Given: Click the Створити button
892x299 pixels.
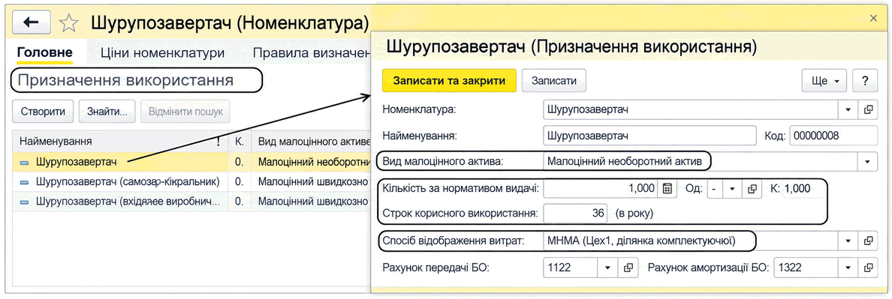Looking at the screenshot, I should 44,111.
